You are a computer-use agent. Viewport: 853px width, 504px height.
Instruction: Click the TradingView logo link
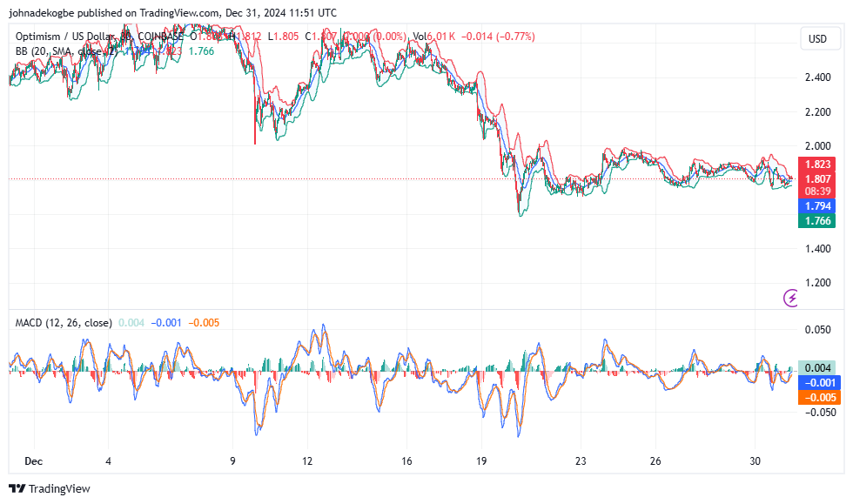50,488
